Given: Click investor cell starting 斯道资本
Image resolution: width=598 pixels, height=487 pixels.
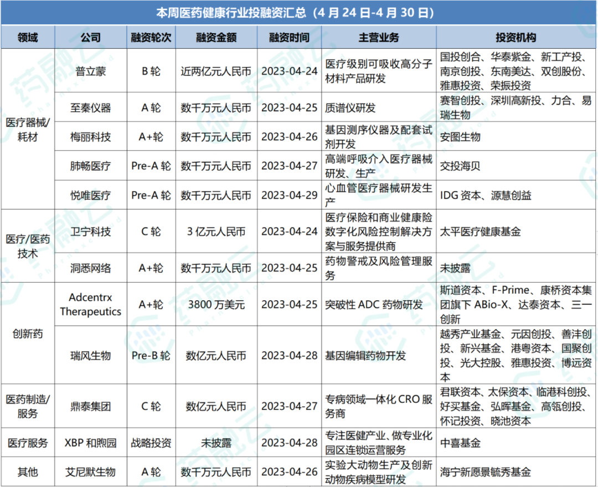Looking at the screenshot, I should (x=516, y=304).
